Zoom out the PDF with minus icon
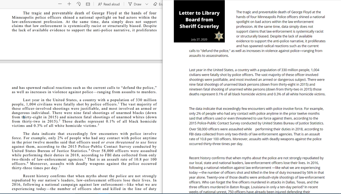Image resolution: width=341 pixels, height=194 pixels. tap(60, 4)
